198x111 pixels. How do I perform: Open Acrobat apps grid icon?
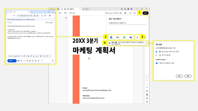128,9
